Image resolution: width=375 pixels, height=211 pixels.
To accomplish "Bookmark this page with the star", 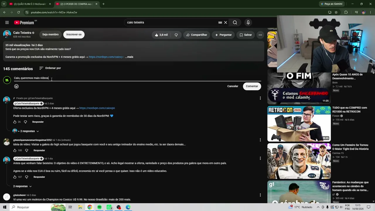I will point(336,12).
